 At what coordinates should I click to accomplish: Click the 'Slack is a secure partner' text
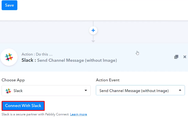pos(35,114)
